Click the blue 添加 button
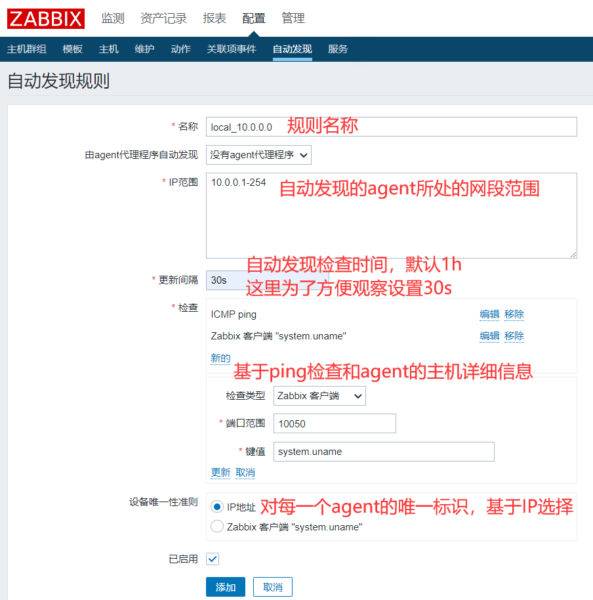593x600 pixels. coord(226,587)
